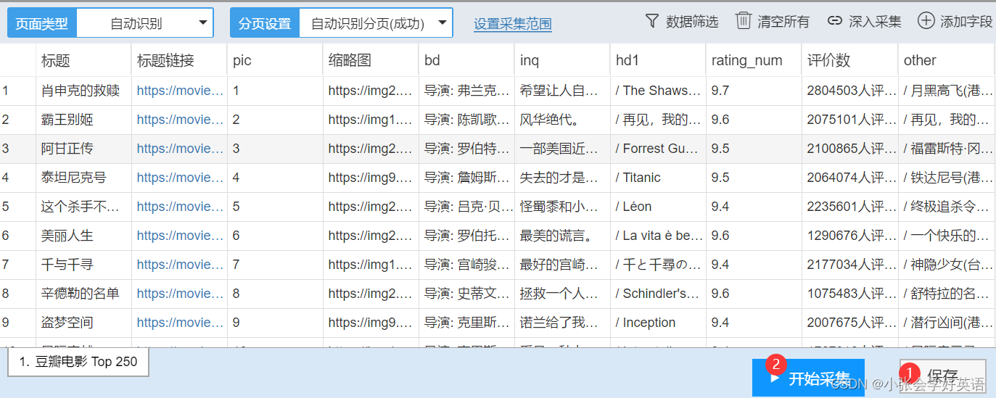
Task: Select the 阿甘正传 title cell
Action: (83, 149)
